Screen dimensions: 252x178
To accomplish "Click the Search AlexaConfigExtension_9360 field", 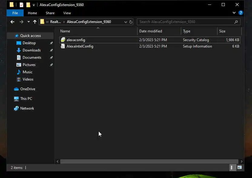I will click(188, 22).
